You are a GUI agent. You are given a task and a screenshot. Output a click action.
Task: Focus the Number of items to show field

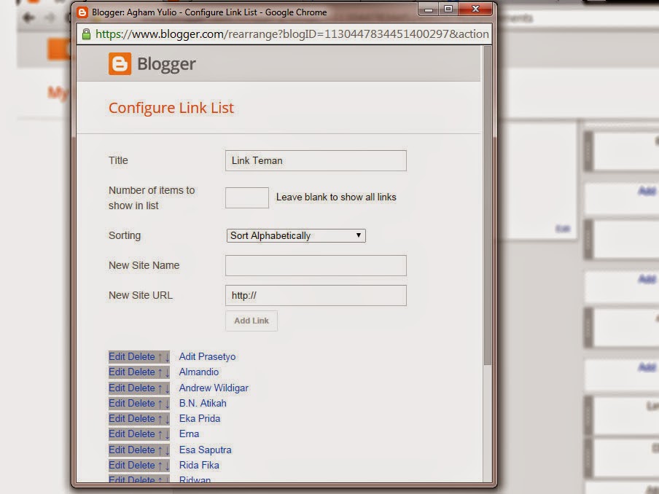pyautogui.click(x=246, y=197)
